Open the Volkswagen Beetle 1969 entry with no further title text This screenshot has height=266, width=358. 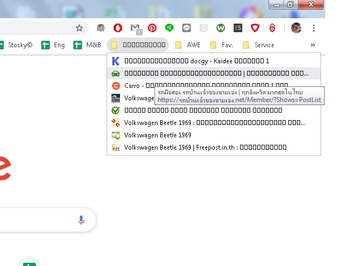214,135
